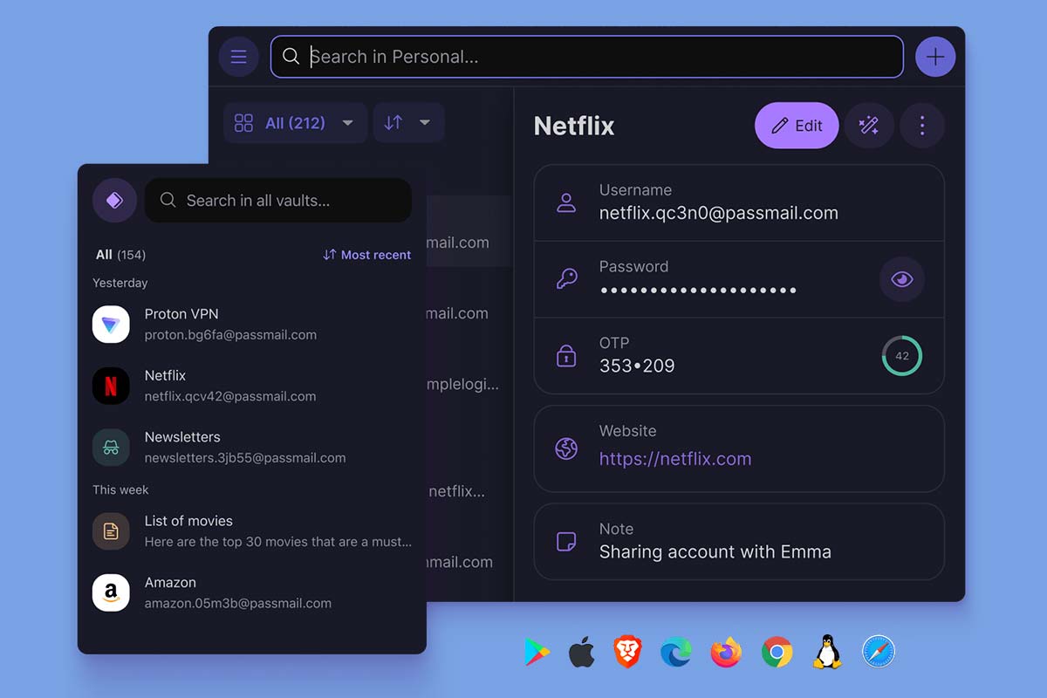Reveal the Netflix password with eye icon

coord(901,279)
